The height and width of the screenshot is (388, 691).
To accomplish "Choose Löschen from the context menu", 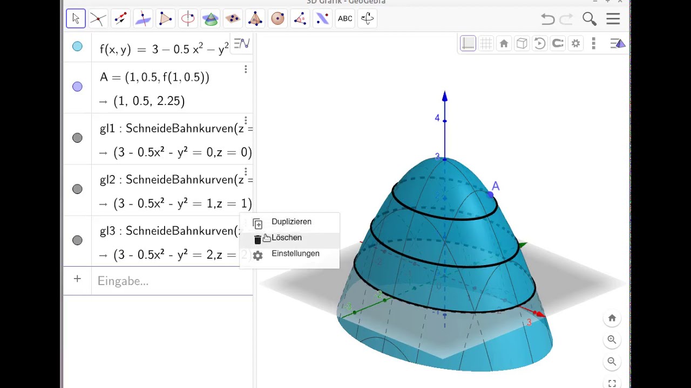I will point(290,238).
